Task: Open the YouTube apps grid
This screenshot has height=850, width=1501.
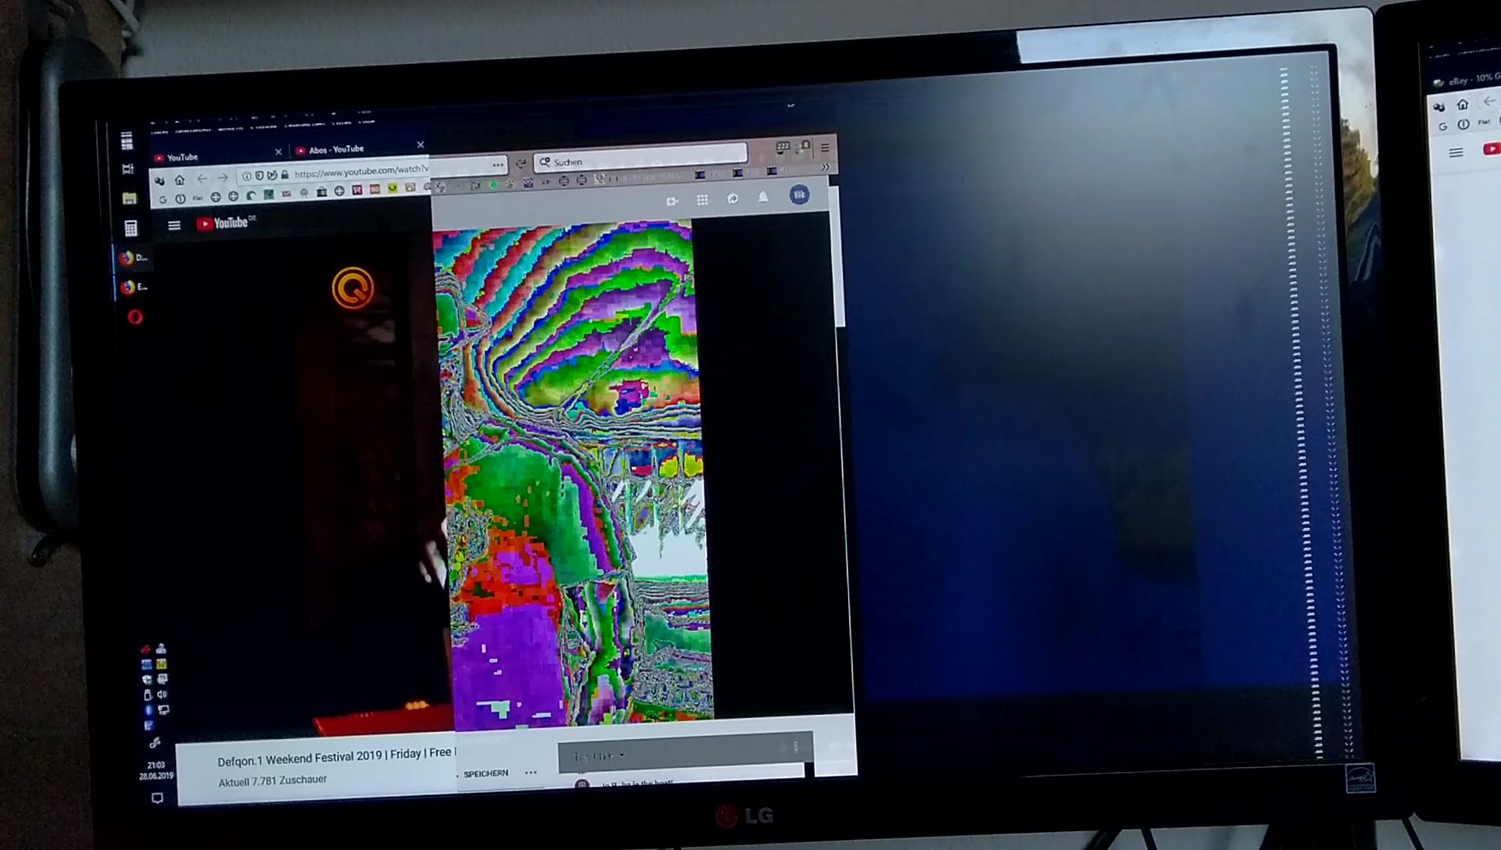Action: point(702,200)
